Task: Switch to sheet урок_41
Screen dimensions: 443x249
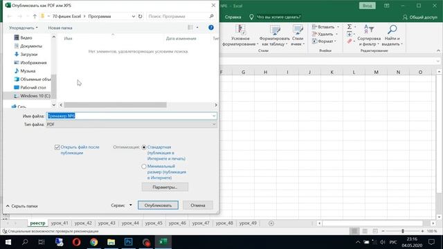Action: [60, 223]
